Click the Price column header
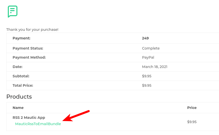Viewport: 219px width, 135px height. tap(192, 108)
